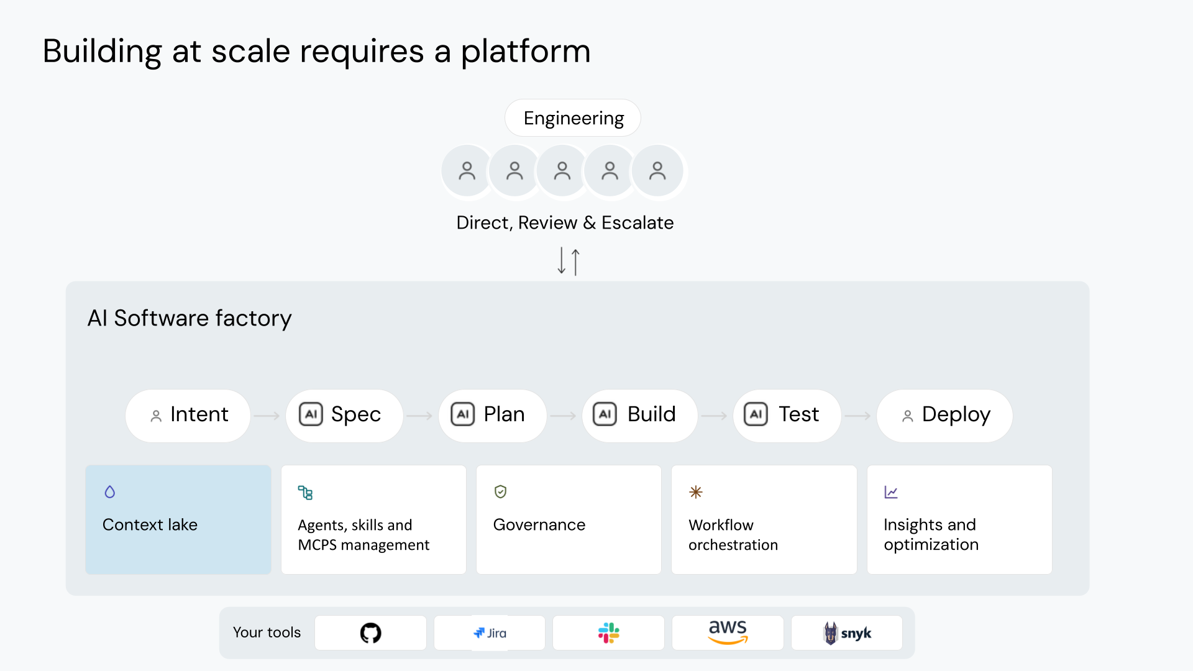Select the Build stage pill
Screen dimensions: 1193x671
(x=640, y=416)
